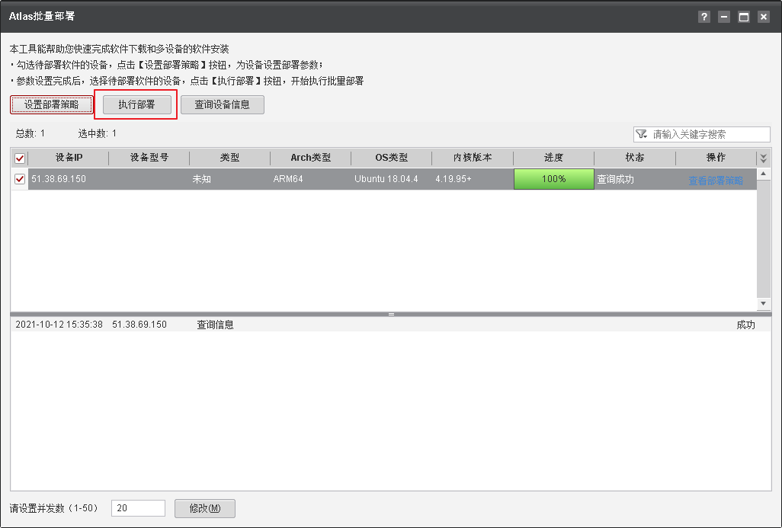Image resolution: width=782 pixels, height=528 pixels.
Task: Sort by 设备型号 column header
Action: (149, 158)
